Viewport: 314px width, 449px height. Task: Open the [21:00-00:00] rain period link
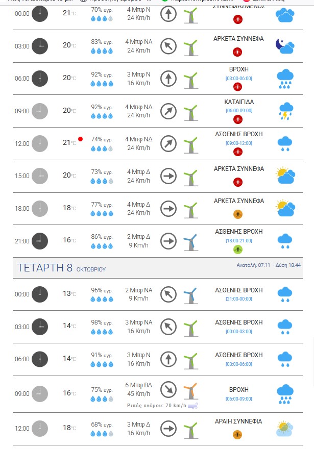coord(238,298)
